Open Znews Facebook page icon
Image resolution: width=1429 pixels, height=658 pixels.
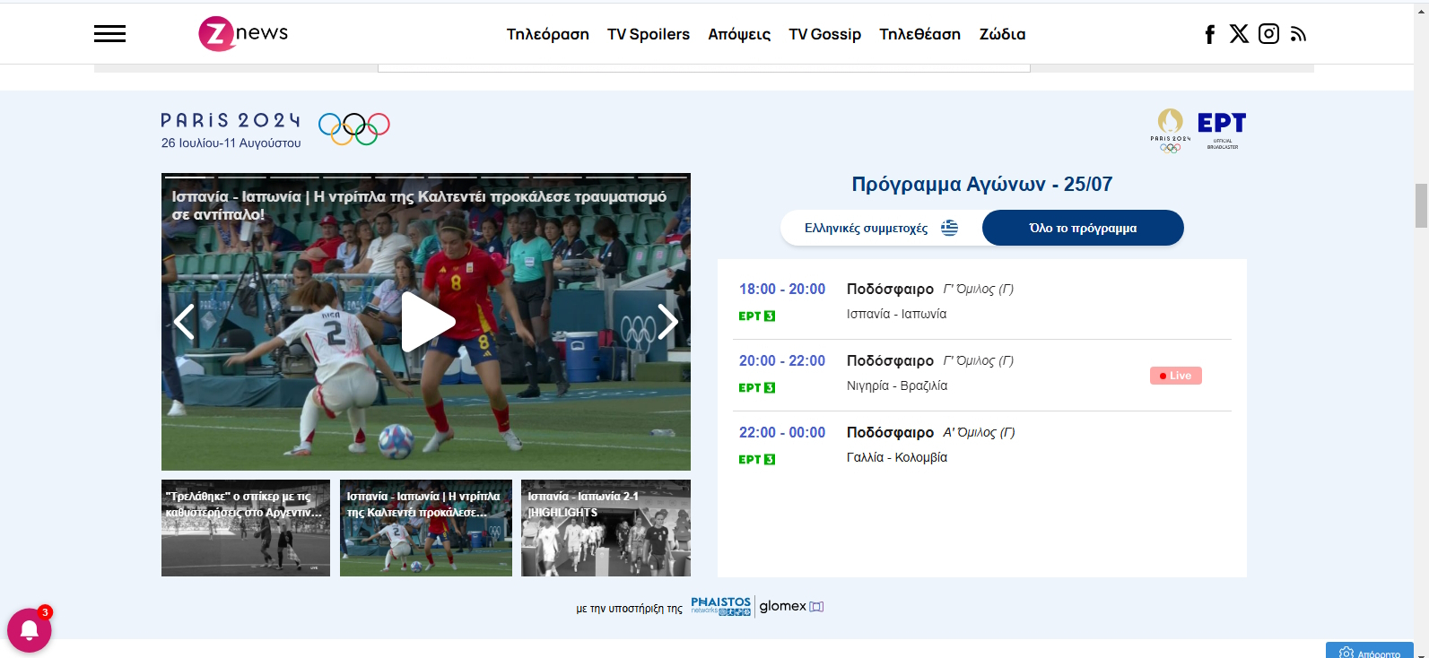coord(1209,34)
